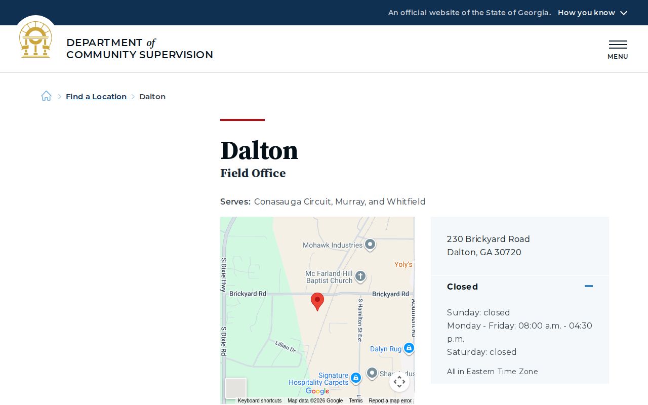Click 'Conasauga Circuit, Murray, and Whitfield' text
Screen dimensions: 648x405
(340, 201)
